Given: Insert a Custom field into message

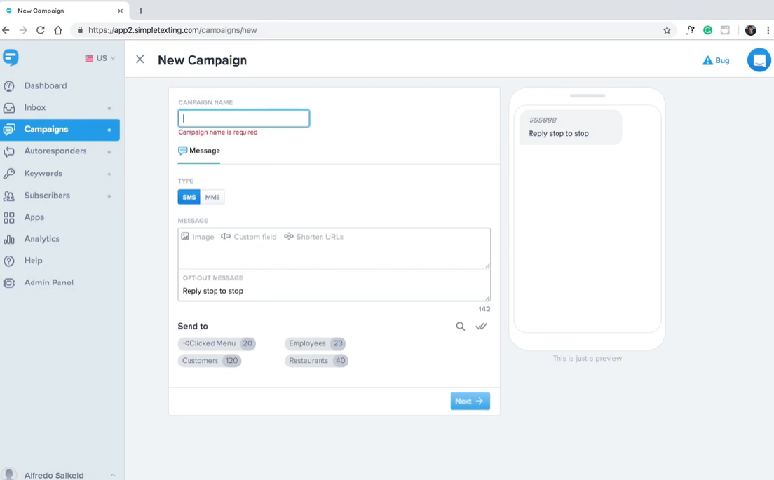Looking at the screenshot, I should [249, 237].
